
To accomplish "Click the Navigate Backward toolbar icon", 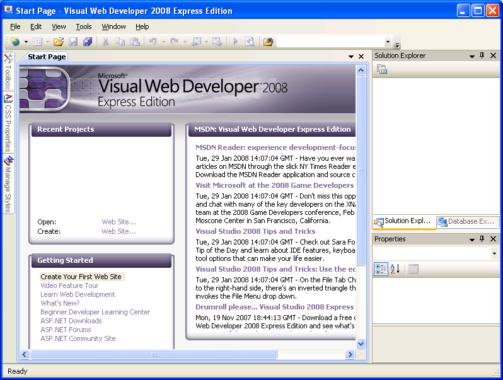I will pyautogui.click(x=196, y=42).
